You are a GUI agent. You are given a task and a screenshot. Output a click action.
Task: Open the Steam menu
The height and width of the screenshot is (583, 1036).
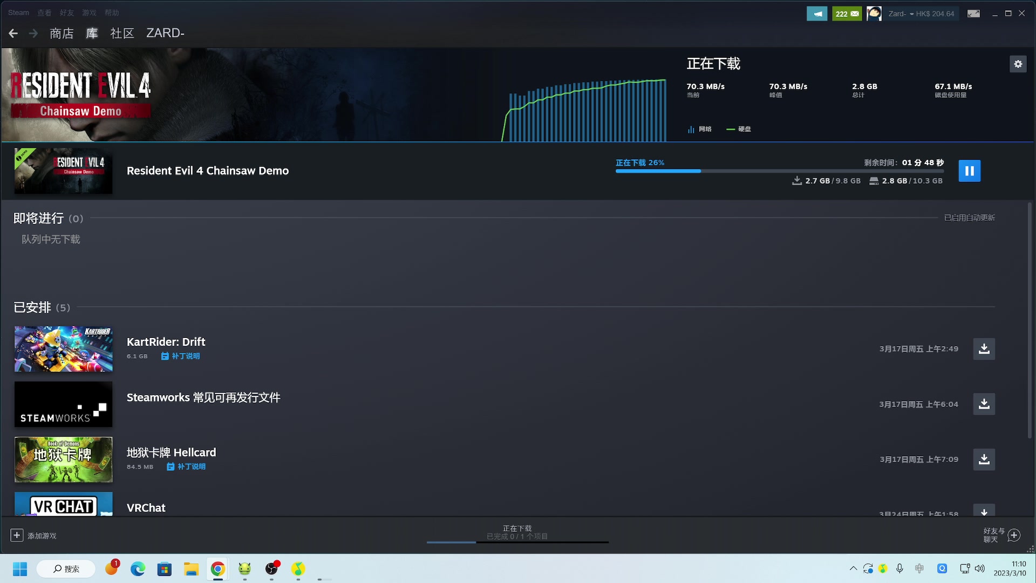(18, 12)
